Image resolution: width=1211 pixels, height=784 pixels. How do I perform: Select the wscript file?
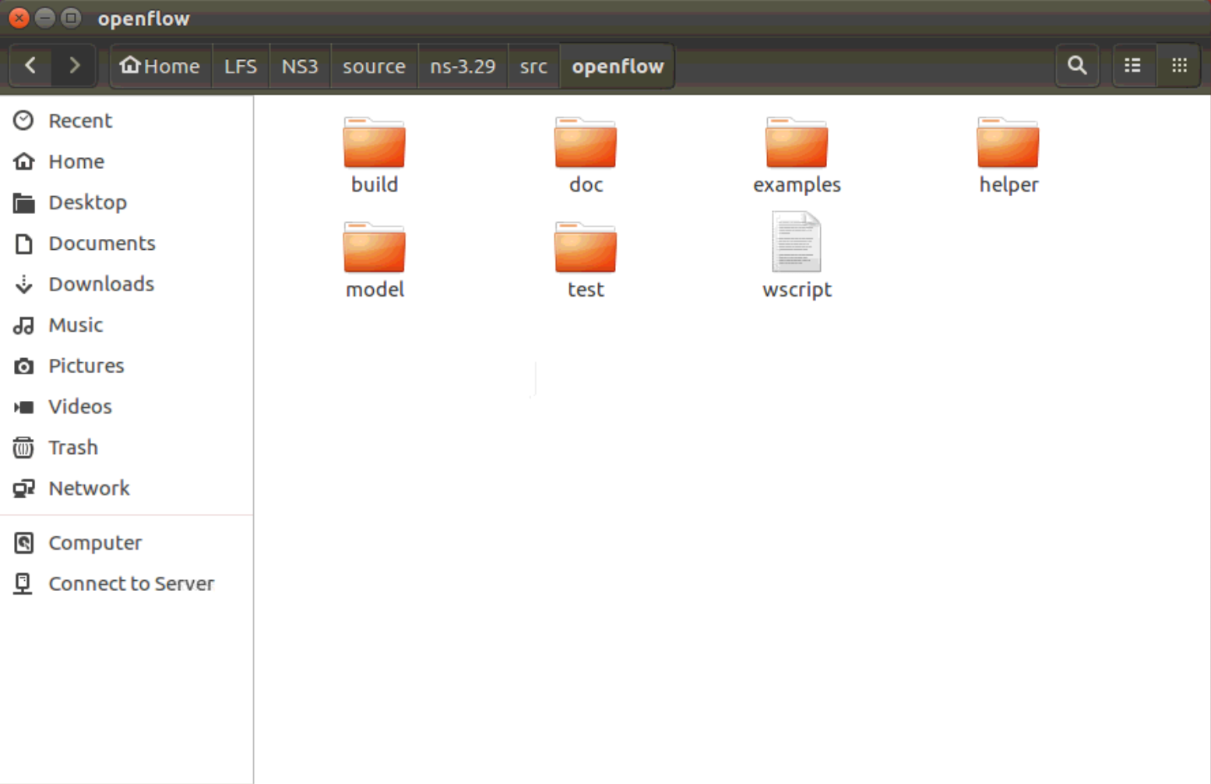click(x=796, y=258)
